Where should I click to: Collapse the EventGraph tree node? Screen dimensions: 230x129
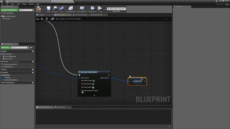coord(1,54)
